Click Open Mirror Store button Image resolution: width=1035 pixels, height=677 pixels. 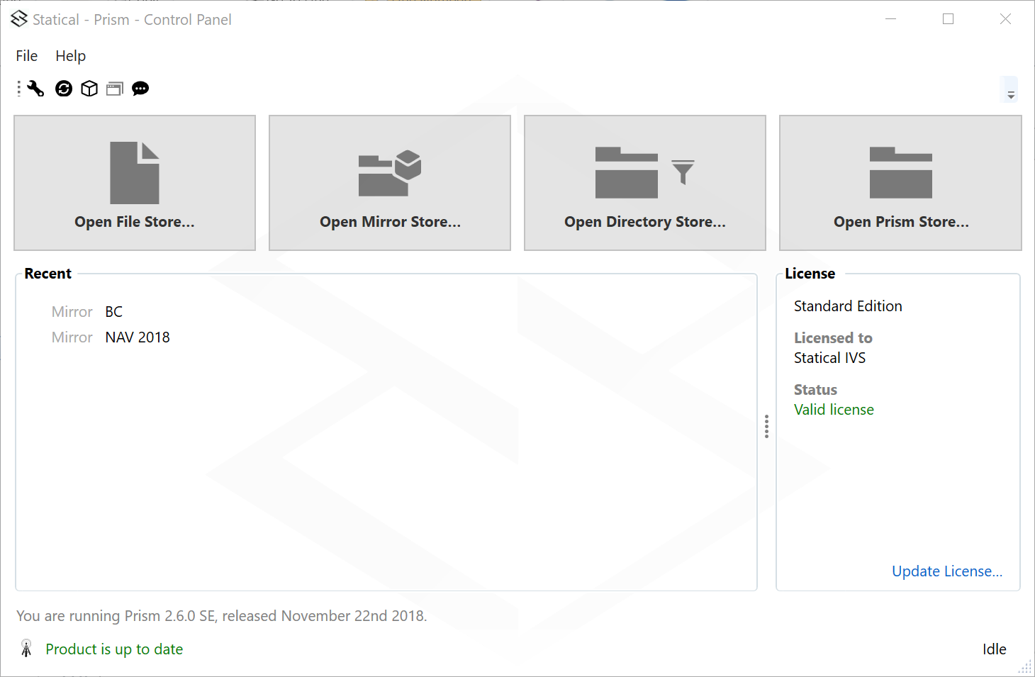coord(390,183)
